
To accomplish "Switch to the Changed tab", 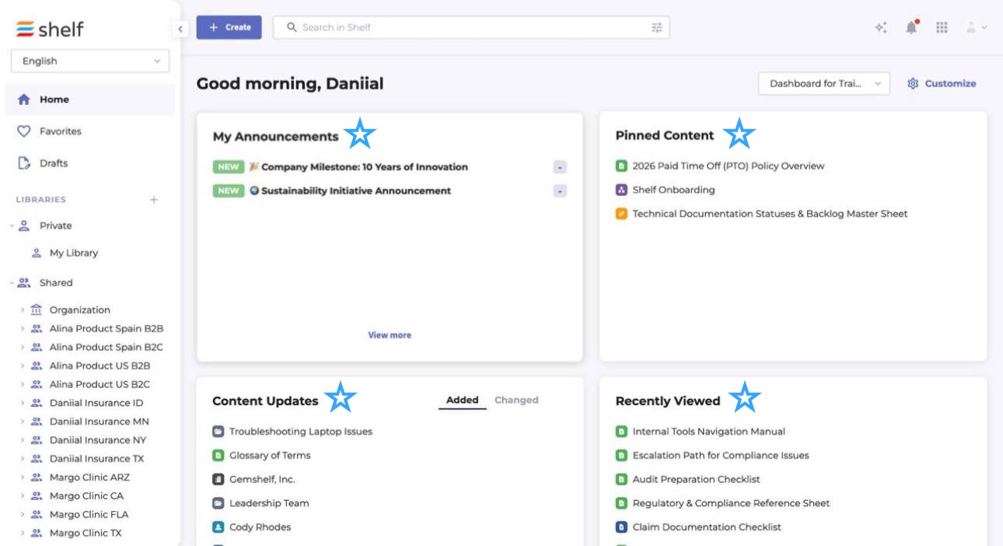I will (516, 401).
